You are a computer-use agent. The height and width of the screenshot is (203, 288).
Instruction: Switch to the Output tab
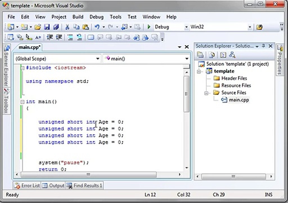pyautogui.click(x=53, y=186)
